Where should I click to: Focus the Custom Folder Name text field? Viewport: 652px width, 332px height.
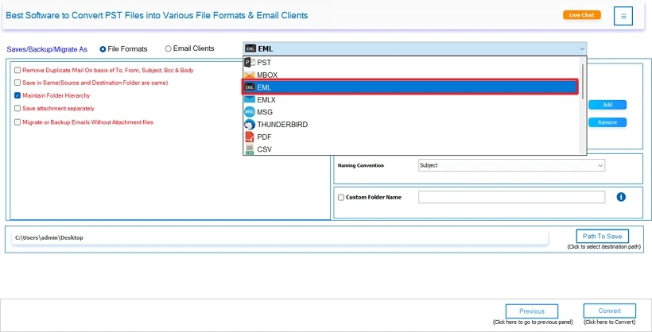511,197
